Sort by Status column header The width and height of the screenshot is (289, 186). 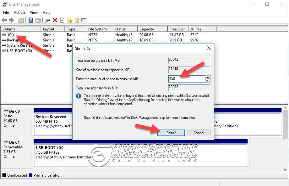click(x=125, y=29)
